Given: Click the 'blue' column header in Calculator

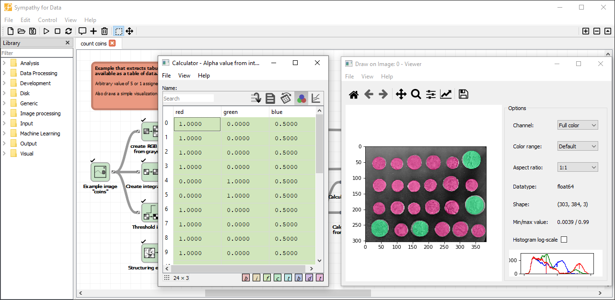Looking at the screenshot, I should coord(292,112).
